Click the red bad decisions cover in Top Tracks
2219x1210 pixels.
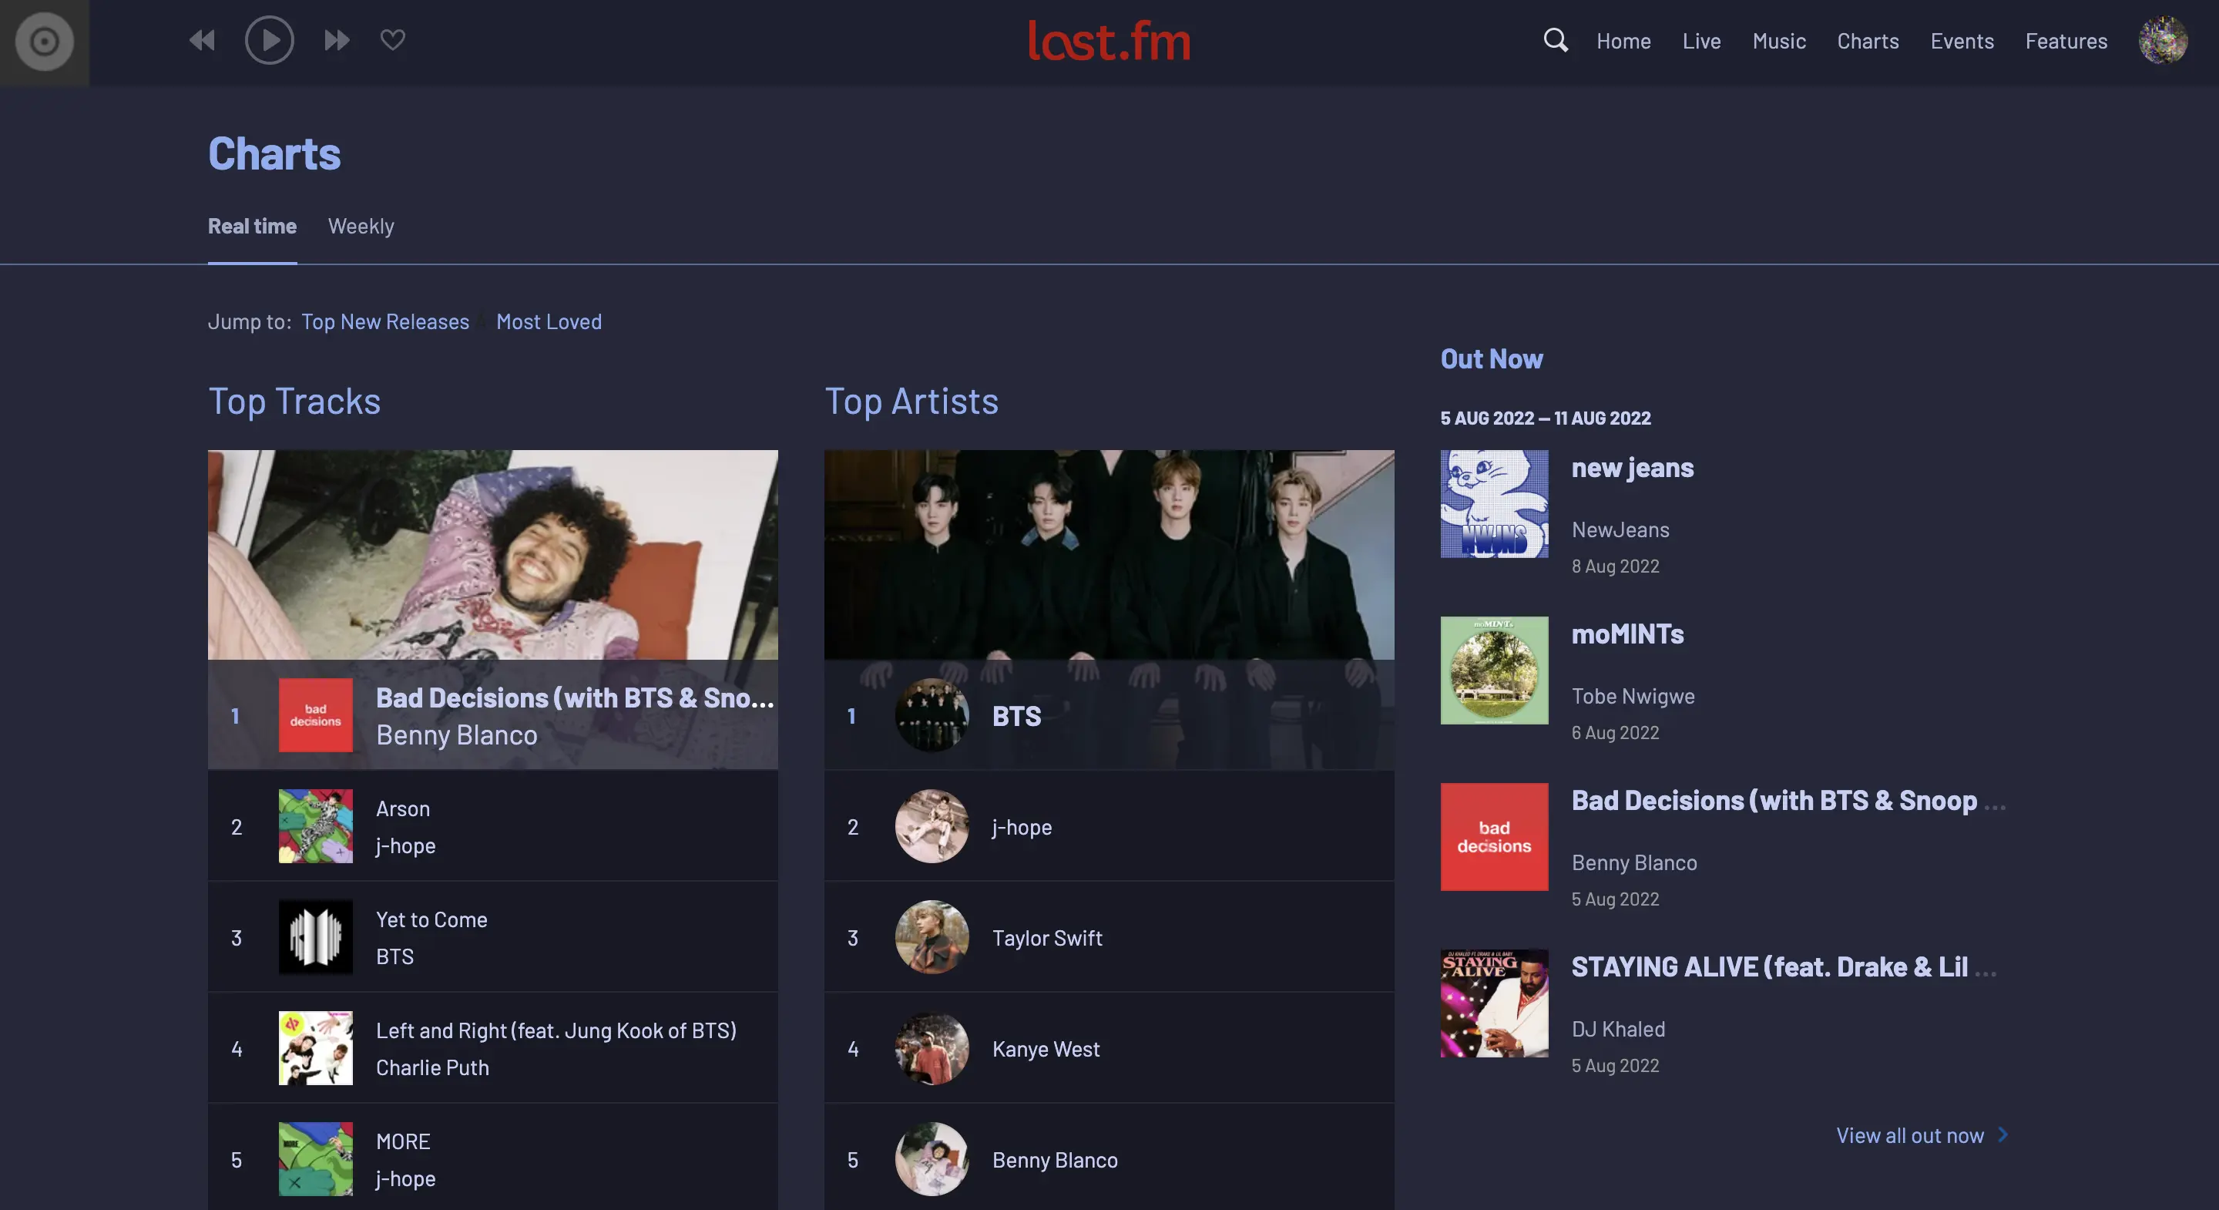tap(315, 714)
